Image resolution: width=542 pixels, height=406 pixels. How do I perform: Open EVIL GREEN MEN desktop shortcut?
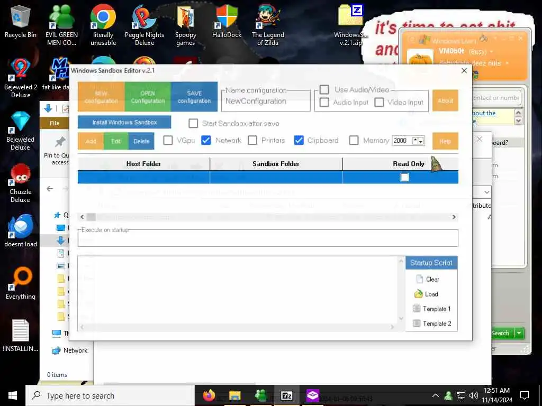click(61, 25)
